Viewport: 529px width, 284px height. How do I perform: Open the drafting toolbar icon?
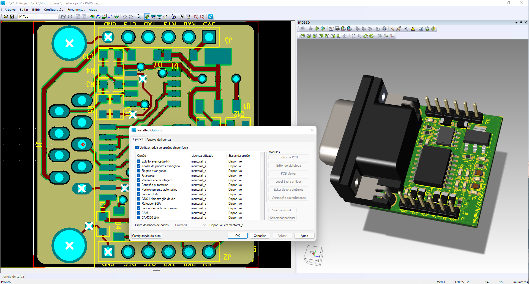[92, 17]
